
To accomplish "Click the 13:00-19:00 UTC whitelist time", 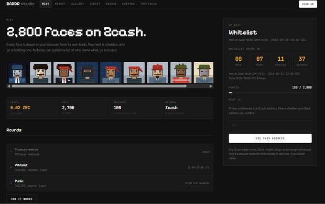I will click(x=198, y=168).
